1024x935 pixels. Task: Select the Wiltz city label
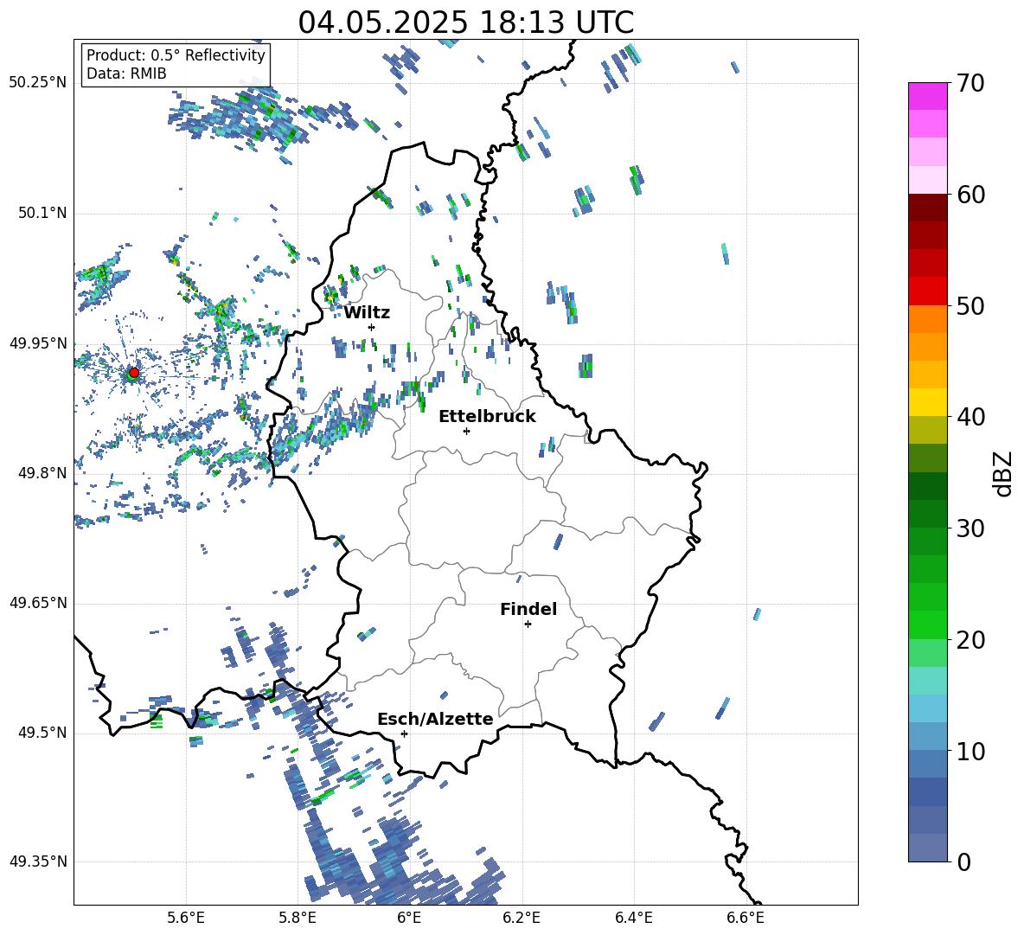coord(367,313)
